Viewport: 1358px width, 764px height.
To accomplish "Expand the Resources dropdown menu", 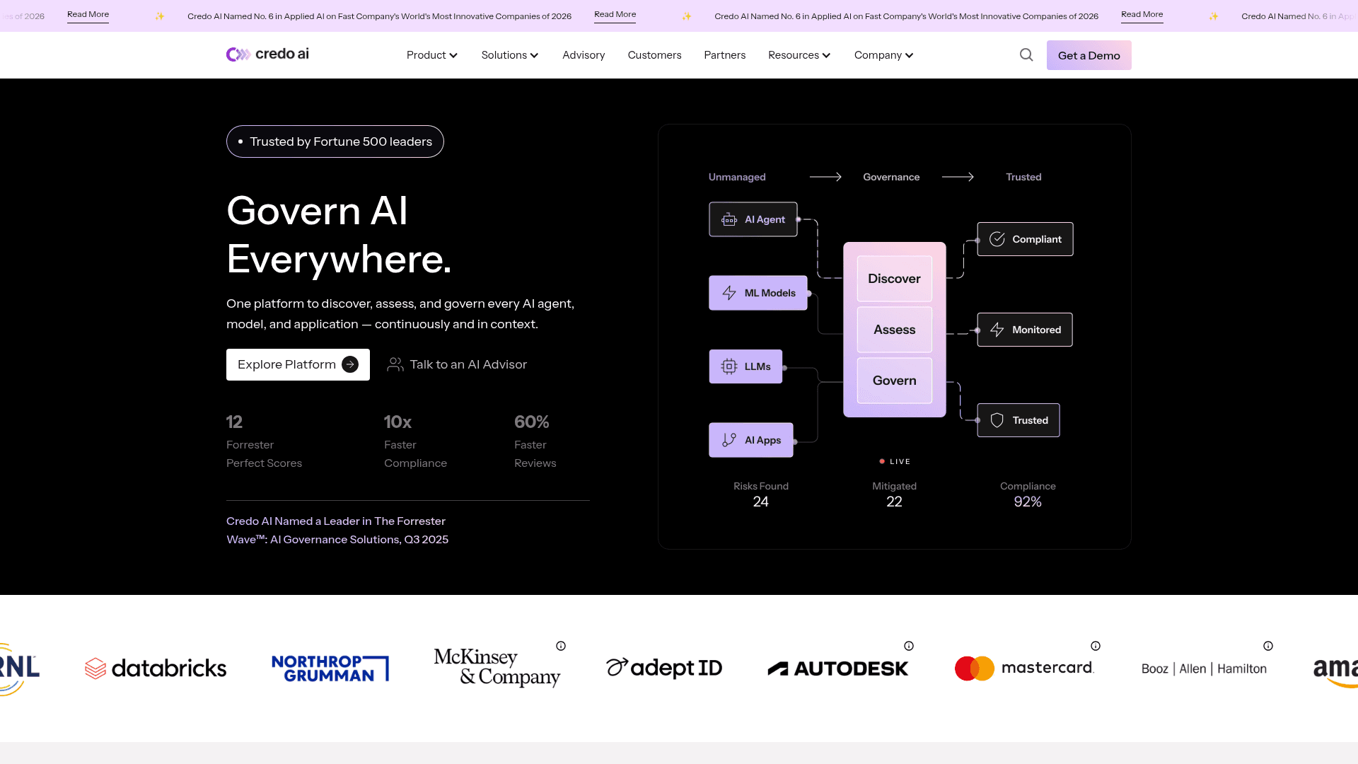I will pyautogui.click(x=799, y=55).
